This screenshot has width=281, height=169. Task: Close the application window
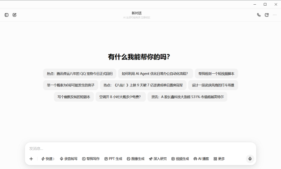(x=276, y=4)
